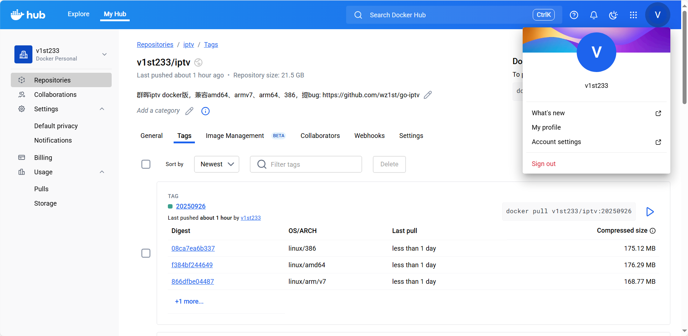Open the help question mark icon
The image size is (688, 336).
click(x=574, y=15)
